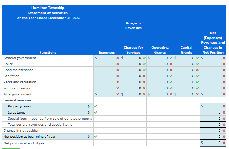Open the Property taxes dropdown
The height and width of the screenshot is (149, 229).
point(48,106)
